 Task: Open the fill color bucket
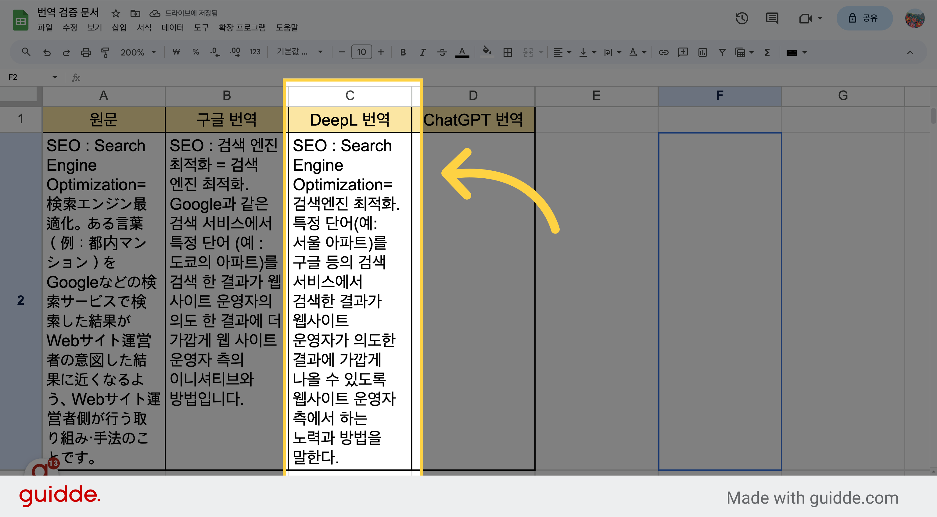point(487,52)
